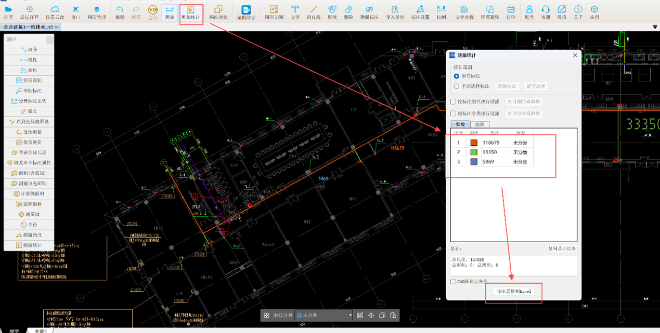Select the 公共建筑1 drawing tab
The width and height of the screenshot is (660, 333).
pyautogui.click(x=28, y=27)
